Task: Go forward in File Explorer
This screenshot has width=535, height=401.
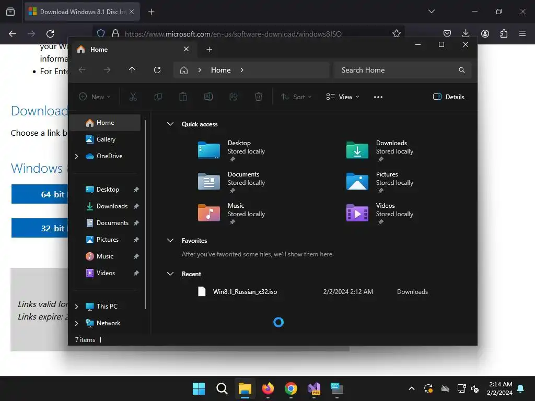Action: [107, 70]
